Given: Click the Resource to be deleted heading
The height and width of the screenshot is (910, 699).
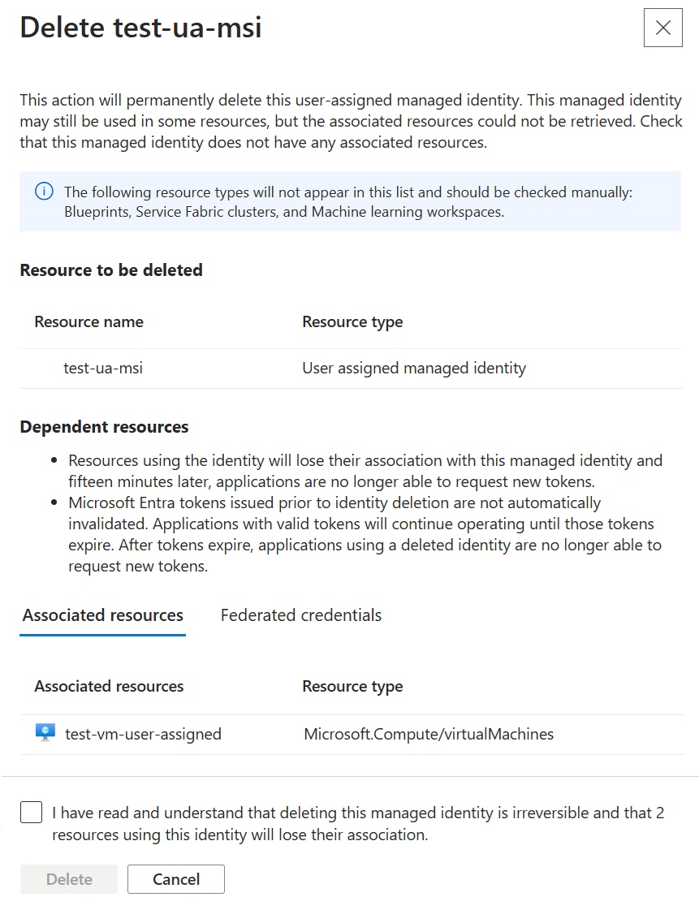Looking at the screenshot, I should tap(111, 270).
